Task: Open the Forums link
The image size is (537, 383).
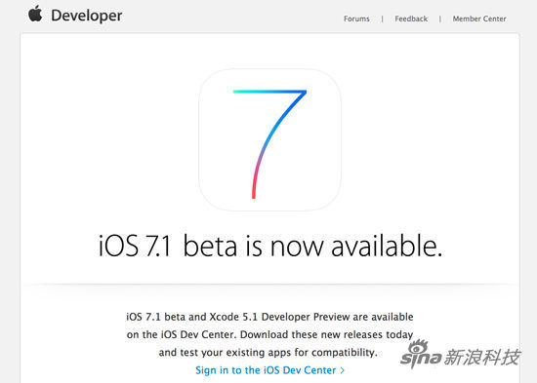Action: (x=356, y=19)
